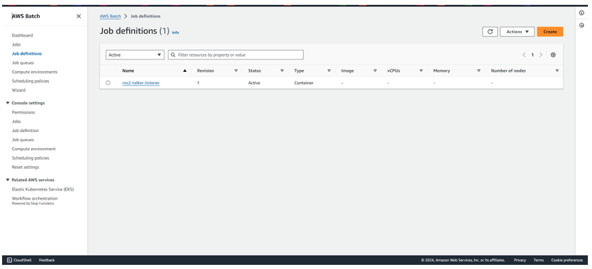Open the Active status filter dropdown
Viewport: 592px width, 269px height.
(x=135, y=55)
